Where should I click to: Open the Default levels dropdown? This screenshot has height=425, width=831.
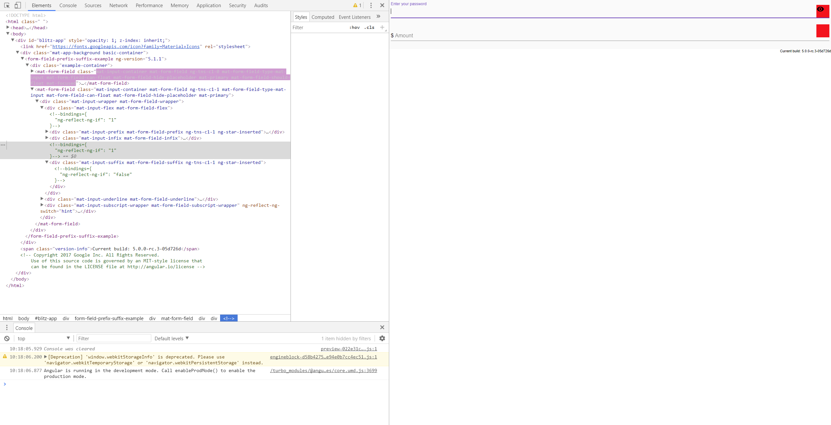click(x=171, y=338)
